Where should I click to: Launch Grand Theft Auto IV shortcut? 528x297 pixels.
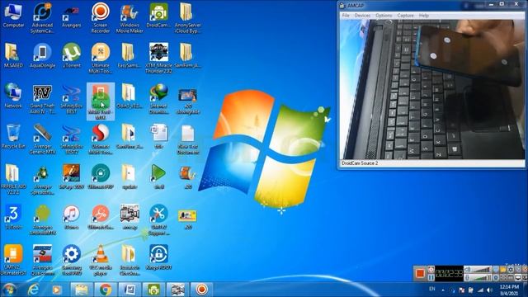pyautogui.click(x=42, y=99)
